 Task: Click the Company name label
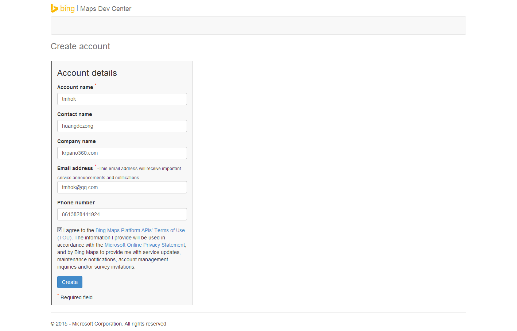[x=76, y=141]
